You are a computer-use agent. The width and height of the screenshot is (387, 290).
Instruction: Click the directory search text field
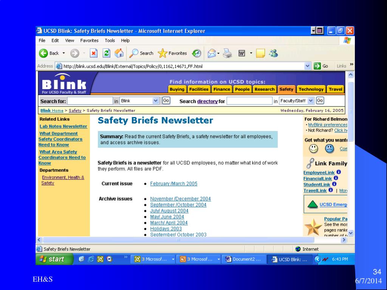click(x=249, y=100)
